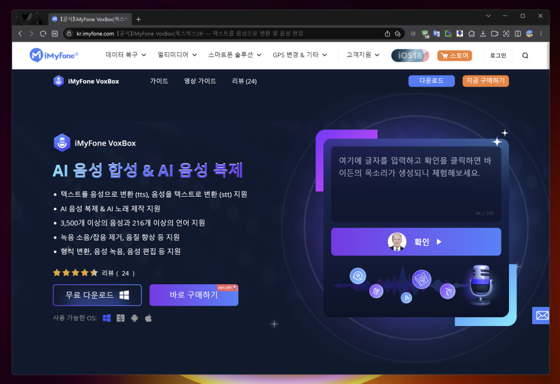
Task: Click the 로그인 login button
Action: pos(498,55)
